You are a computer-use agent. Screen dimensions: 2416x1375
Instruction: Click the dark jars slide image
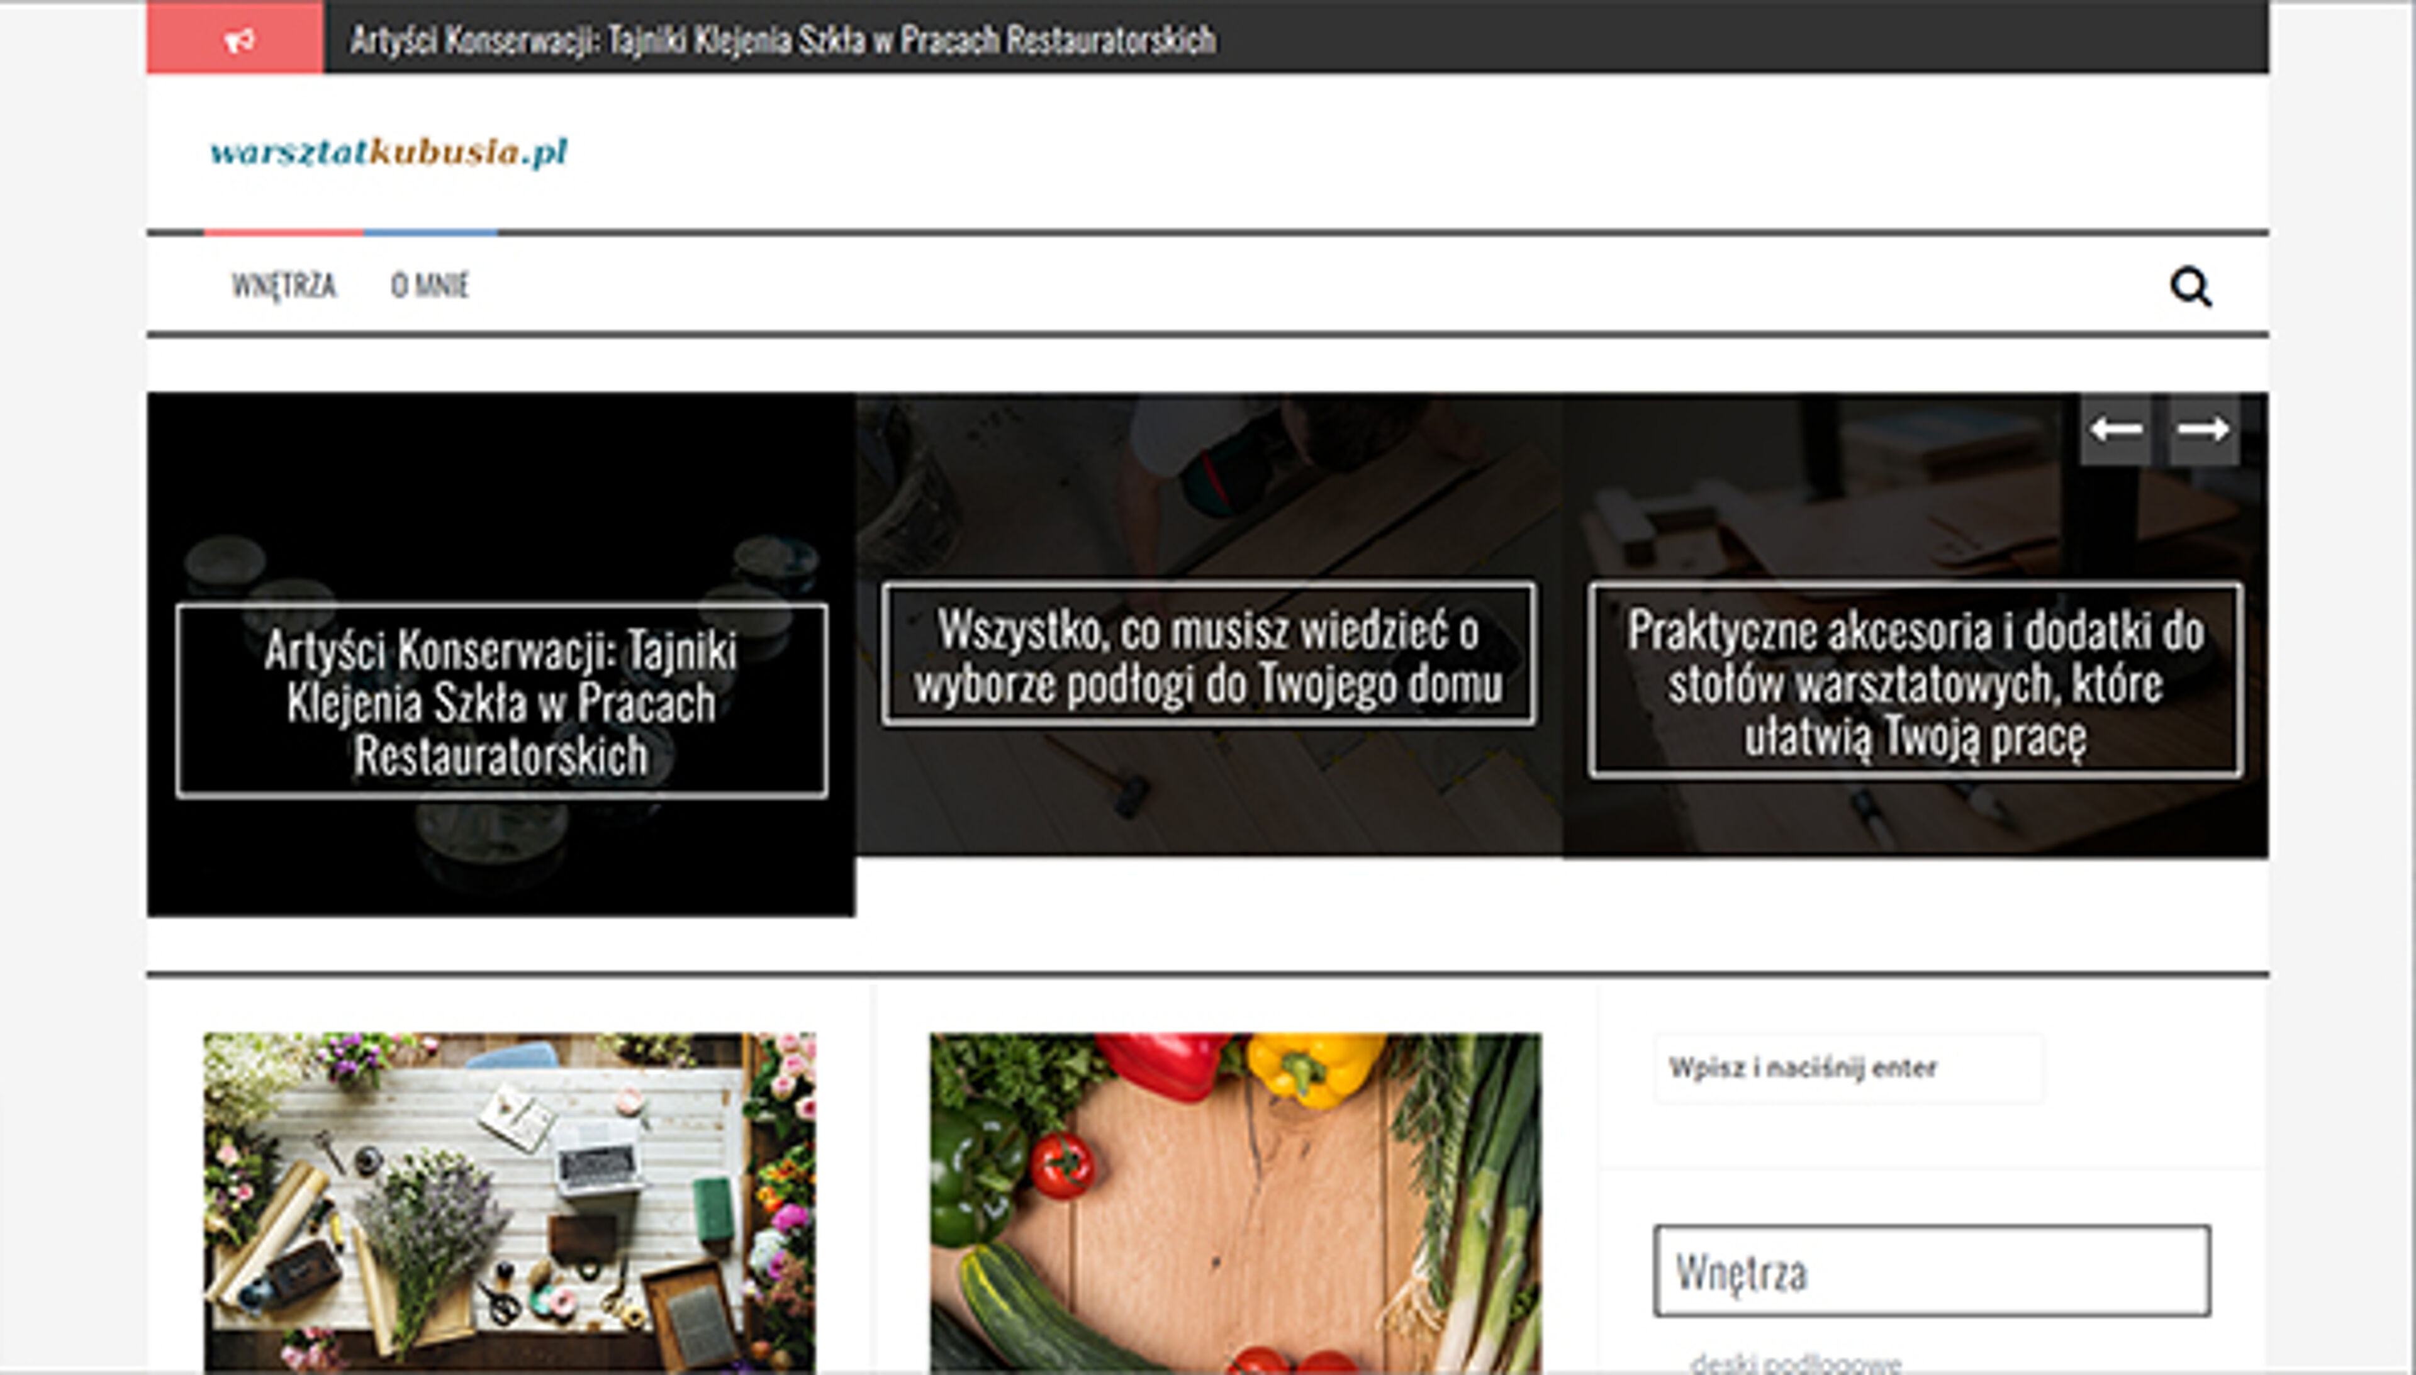click(501, 850)
